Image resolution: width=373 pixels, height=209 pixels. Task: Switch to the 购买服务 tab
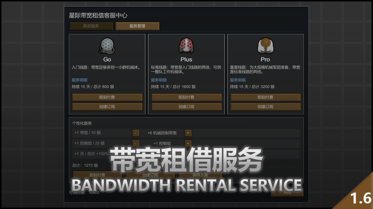point(91,26)
